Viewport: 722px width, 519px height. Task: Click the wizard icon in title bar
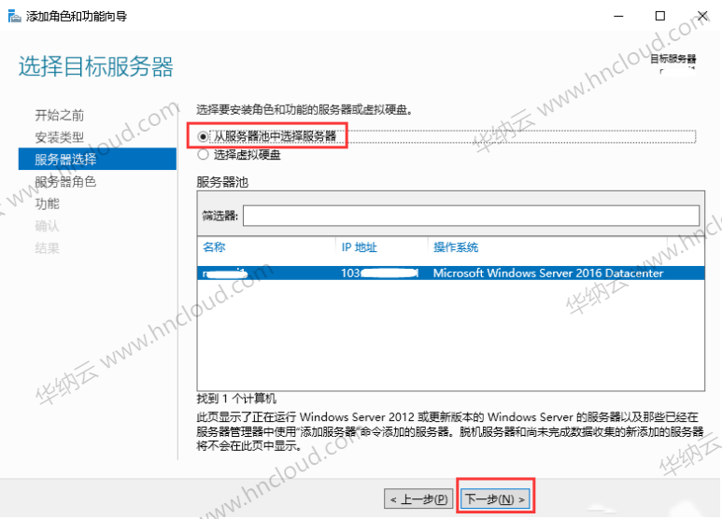[14, 16]
